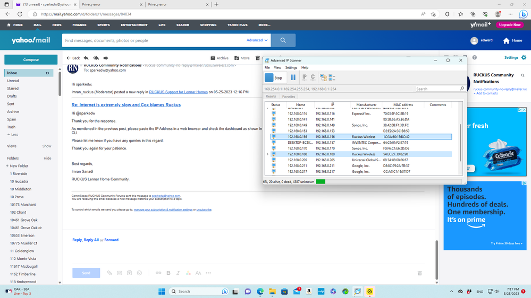
Task: Open RUCKUS Support for Lennar Homes link
Action: pos(178,92)
